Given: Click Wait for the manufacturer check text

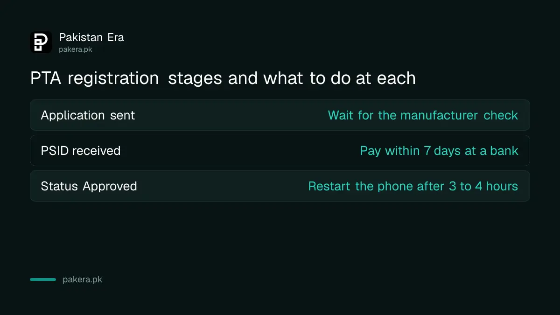Looking at the screenshot, I should click(423, 115).
